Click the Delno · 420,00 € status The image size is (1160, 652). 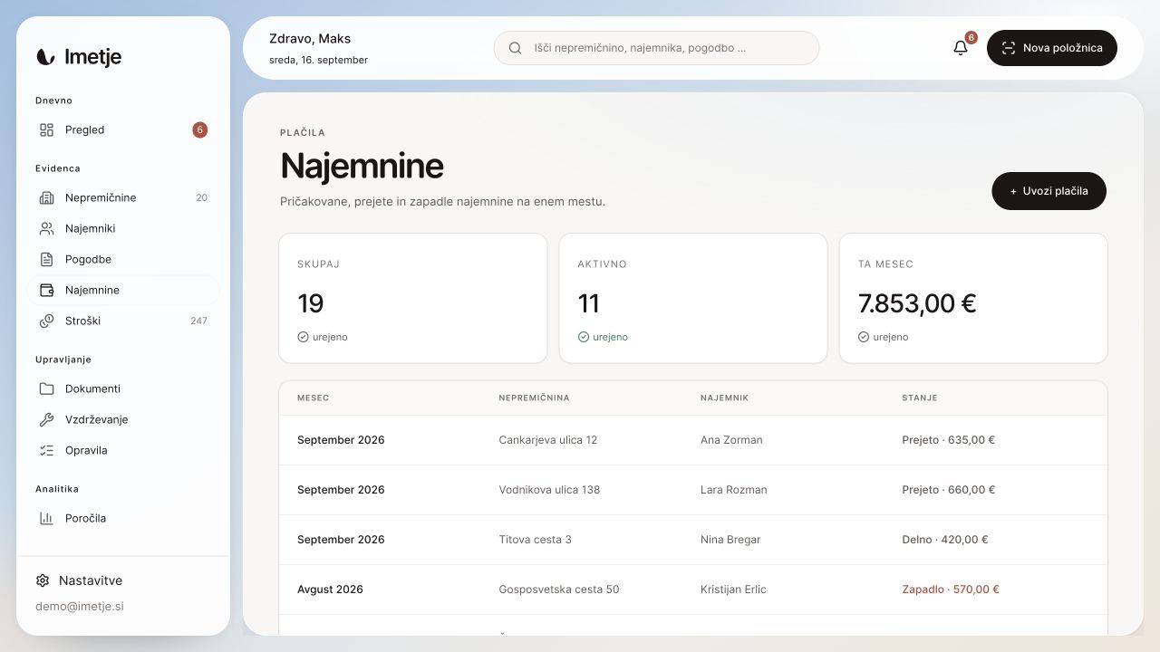945,540
